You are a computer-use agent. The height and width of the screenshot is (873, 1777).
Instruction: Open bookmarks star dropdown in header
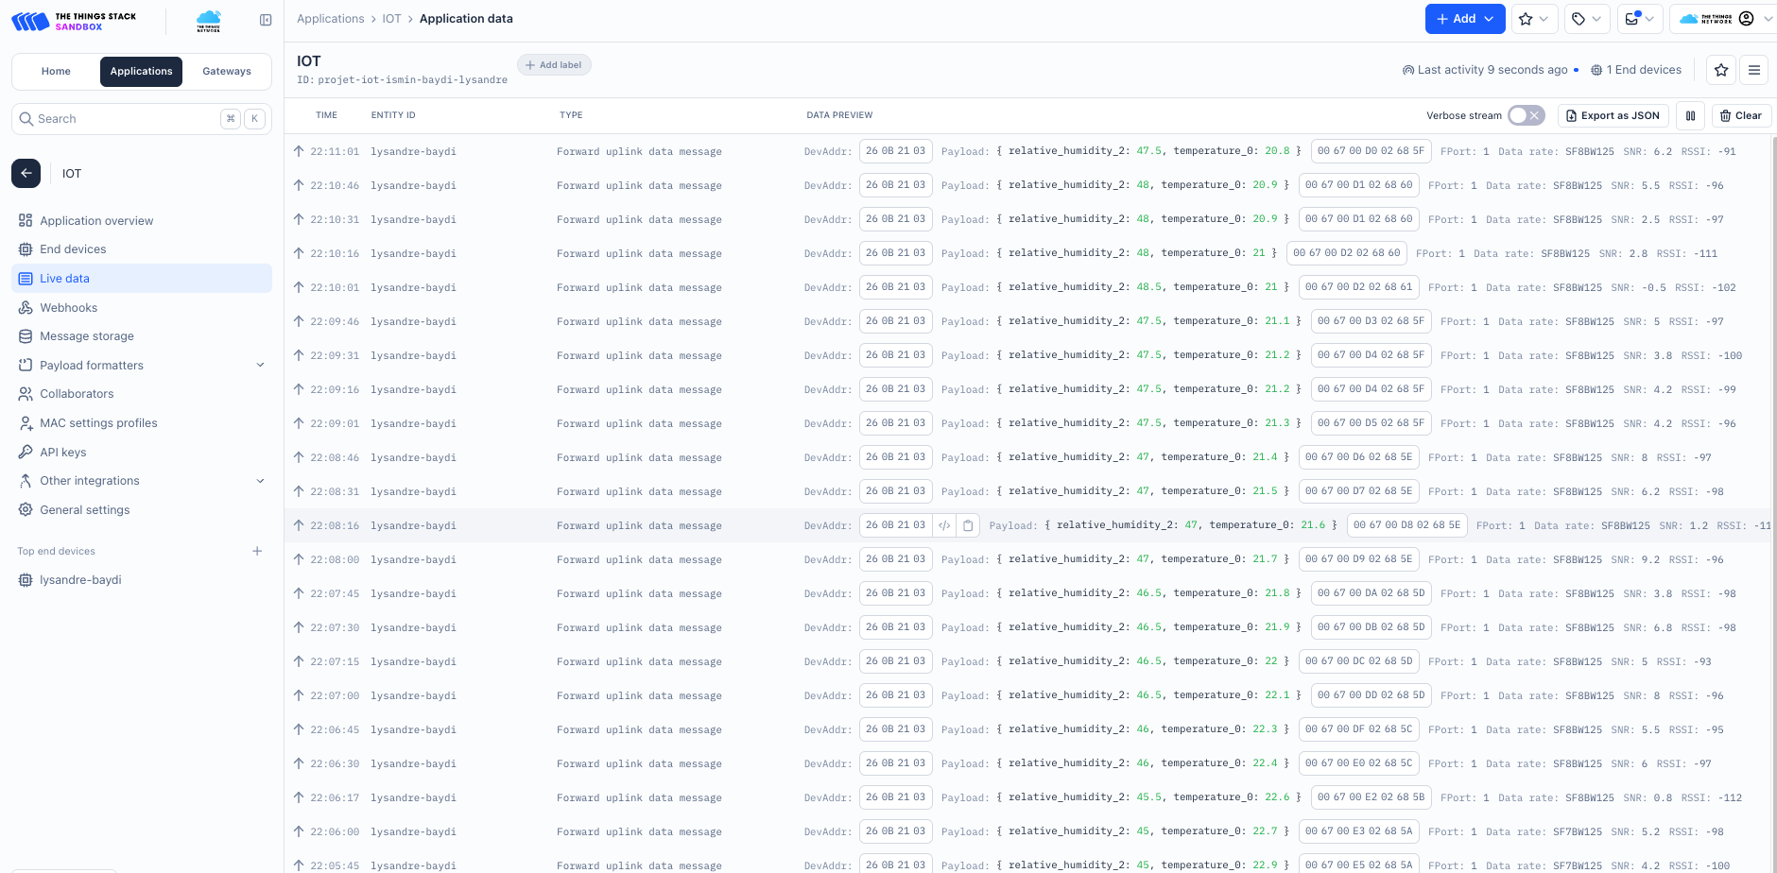[1533, 19]
